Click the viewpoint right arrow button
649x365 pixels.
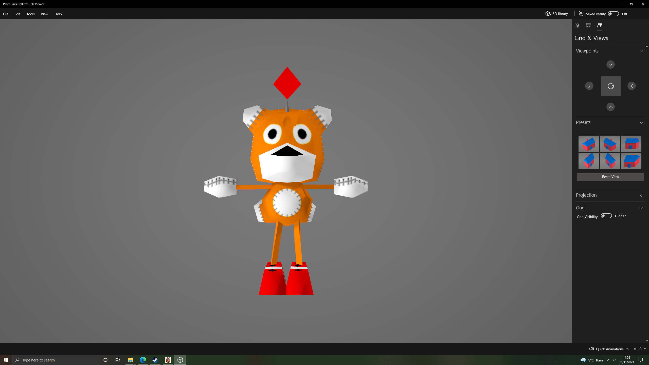(x=589, y=86)
